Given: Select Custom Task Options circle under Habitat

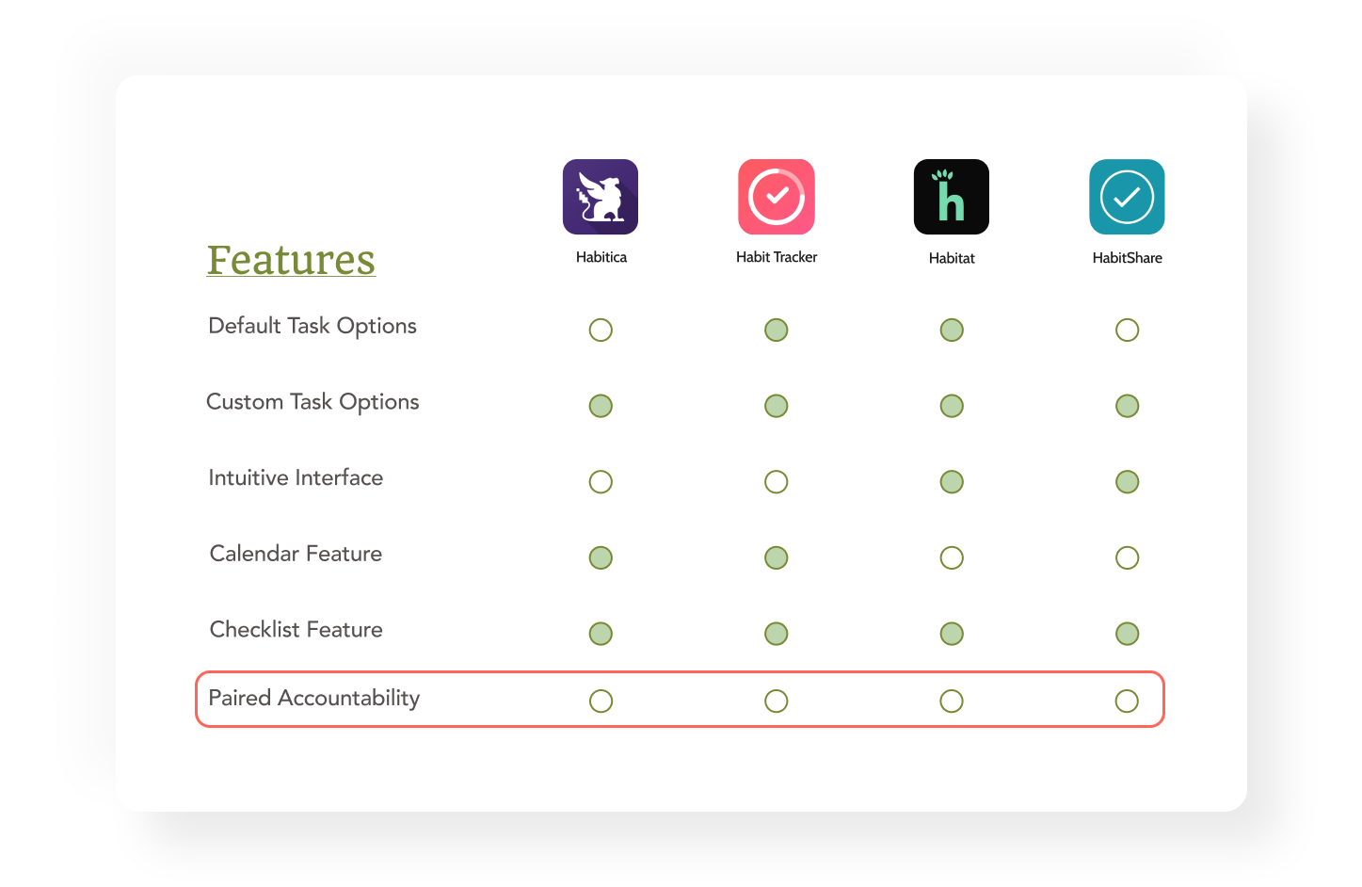Looking at the screenshot, I should pyautogui.click(x=952, y=406).
